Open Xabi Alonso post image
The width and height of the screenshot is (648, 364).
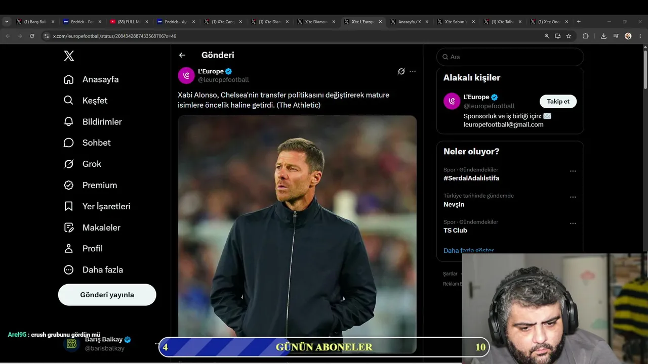pos(297,234)
